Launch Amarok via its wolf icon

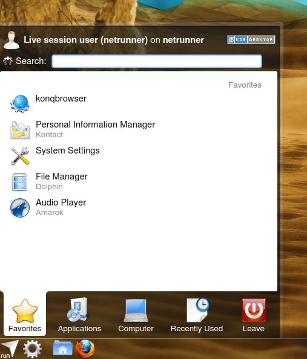(x=20, y=208)
